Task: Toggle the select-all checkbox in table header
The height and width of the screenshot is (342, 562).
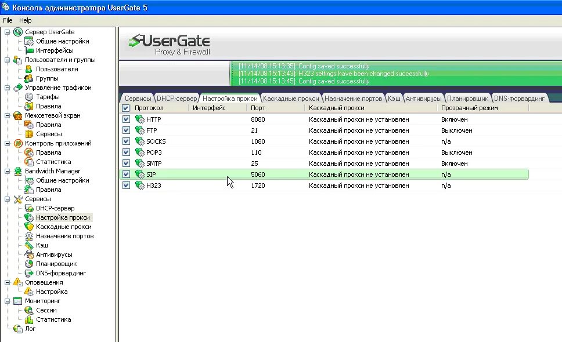Action: [126, 108]
